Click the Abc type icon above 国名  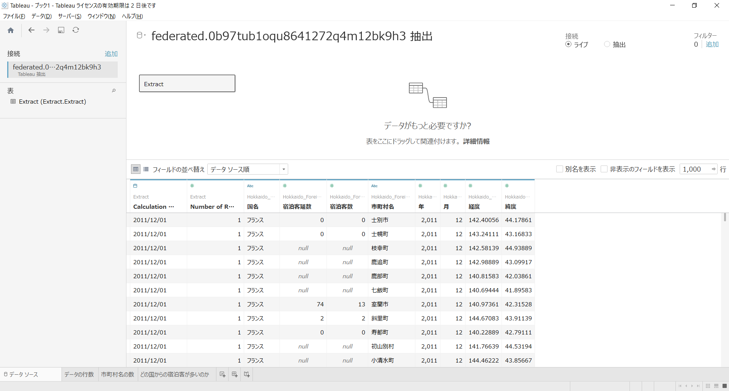click(x=250, y=186)
